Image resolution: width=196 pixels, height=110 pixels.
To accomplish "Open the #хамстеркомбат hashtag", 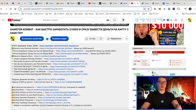I will [x=47, y=46].
